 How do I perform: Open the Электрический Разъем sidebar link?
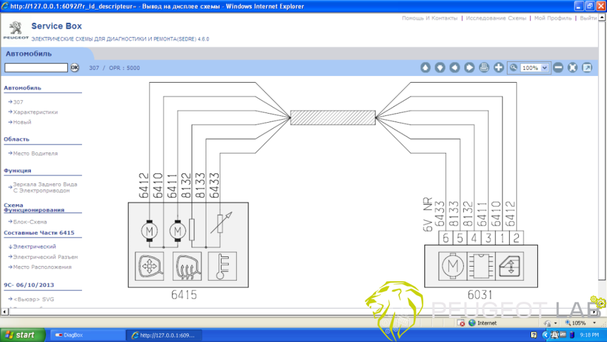click(x=46, y=257)
